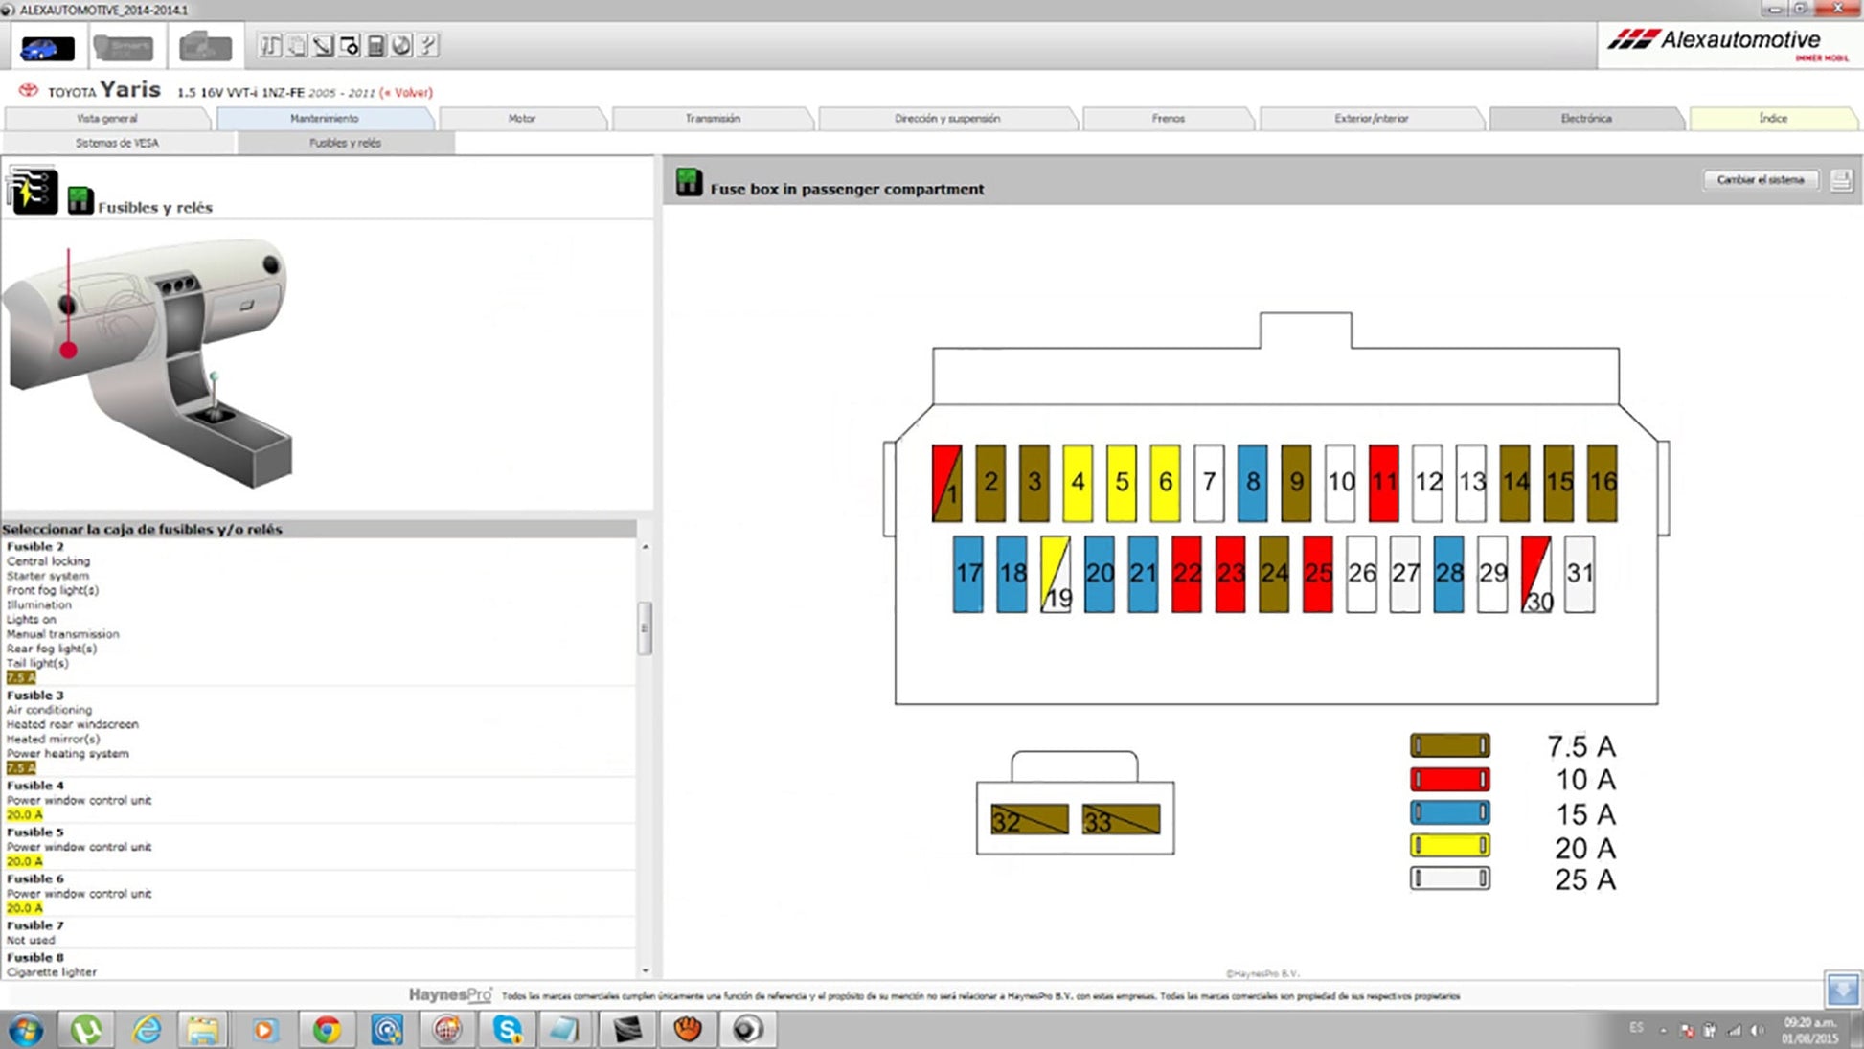Open Skype from the Windows taskbar
This screenshot has height=1049, width=1864.
click(x=507, y=1030)
